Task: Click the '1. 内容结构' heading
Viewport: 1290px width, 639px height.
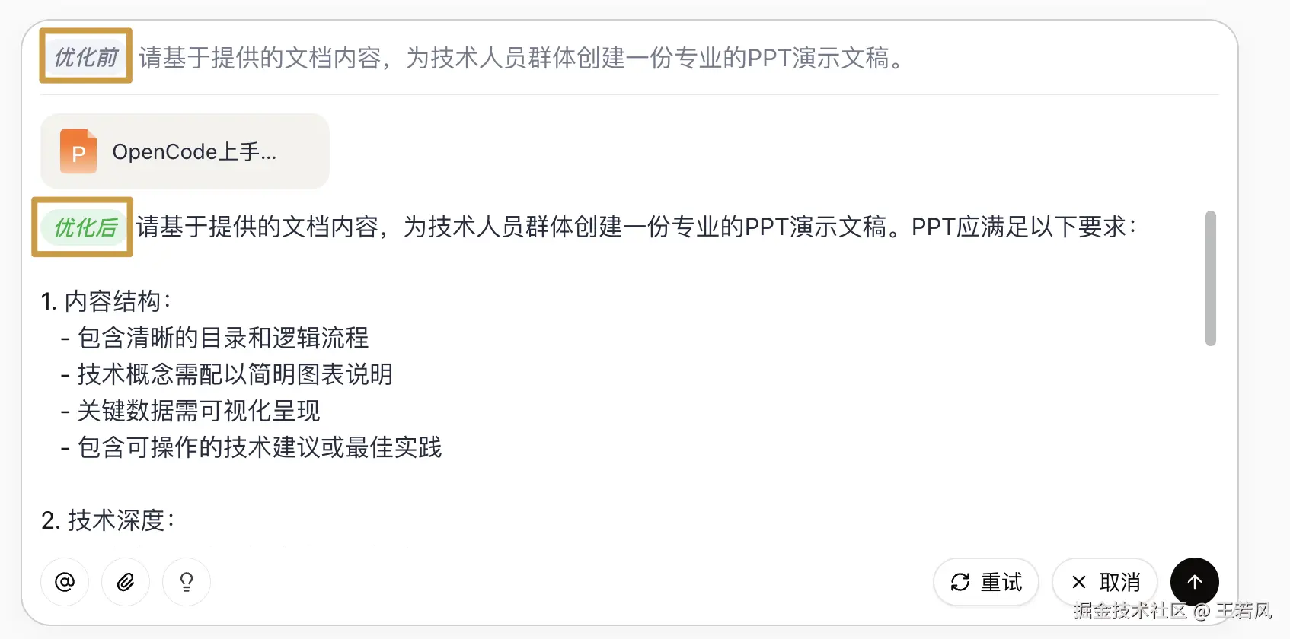Action: click(107, 301)
